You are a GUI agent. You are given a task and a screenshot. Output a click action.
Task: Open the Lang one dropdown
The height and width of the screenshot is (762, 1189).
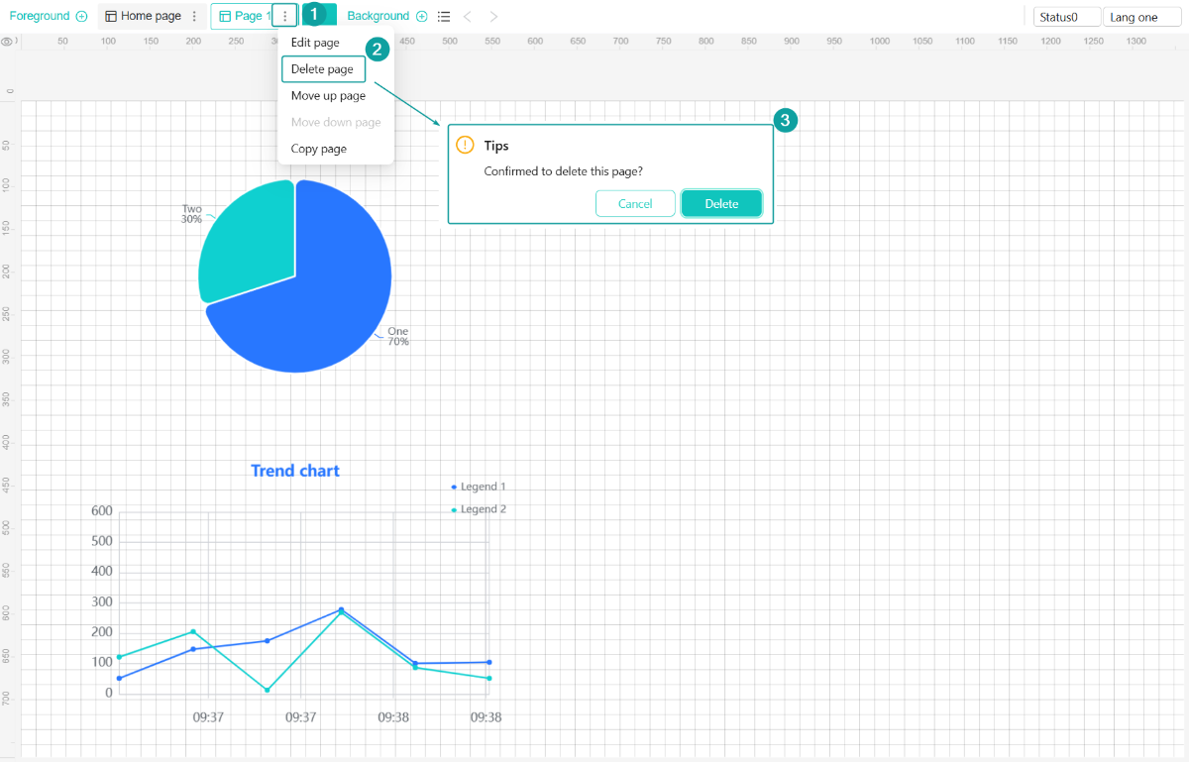tap(1143, 17)
